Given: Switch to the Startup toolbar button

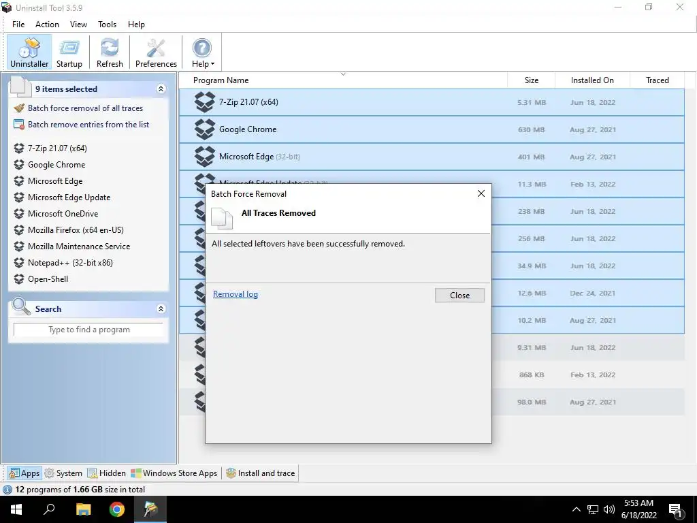Looking at the screenshot, I should point(69,52).
